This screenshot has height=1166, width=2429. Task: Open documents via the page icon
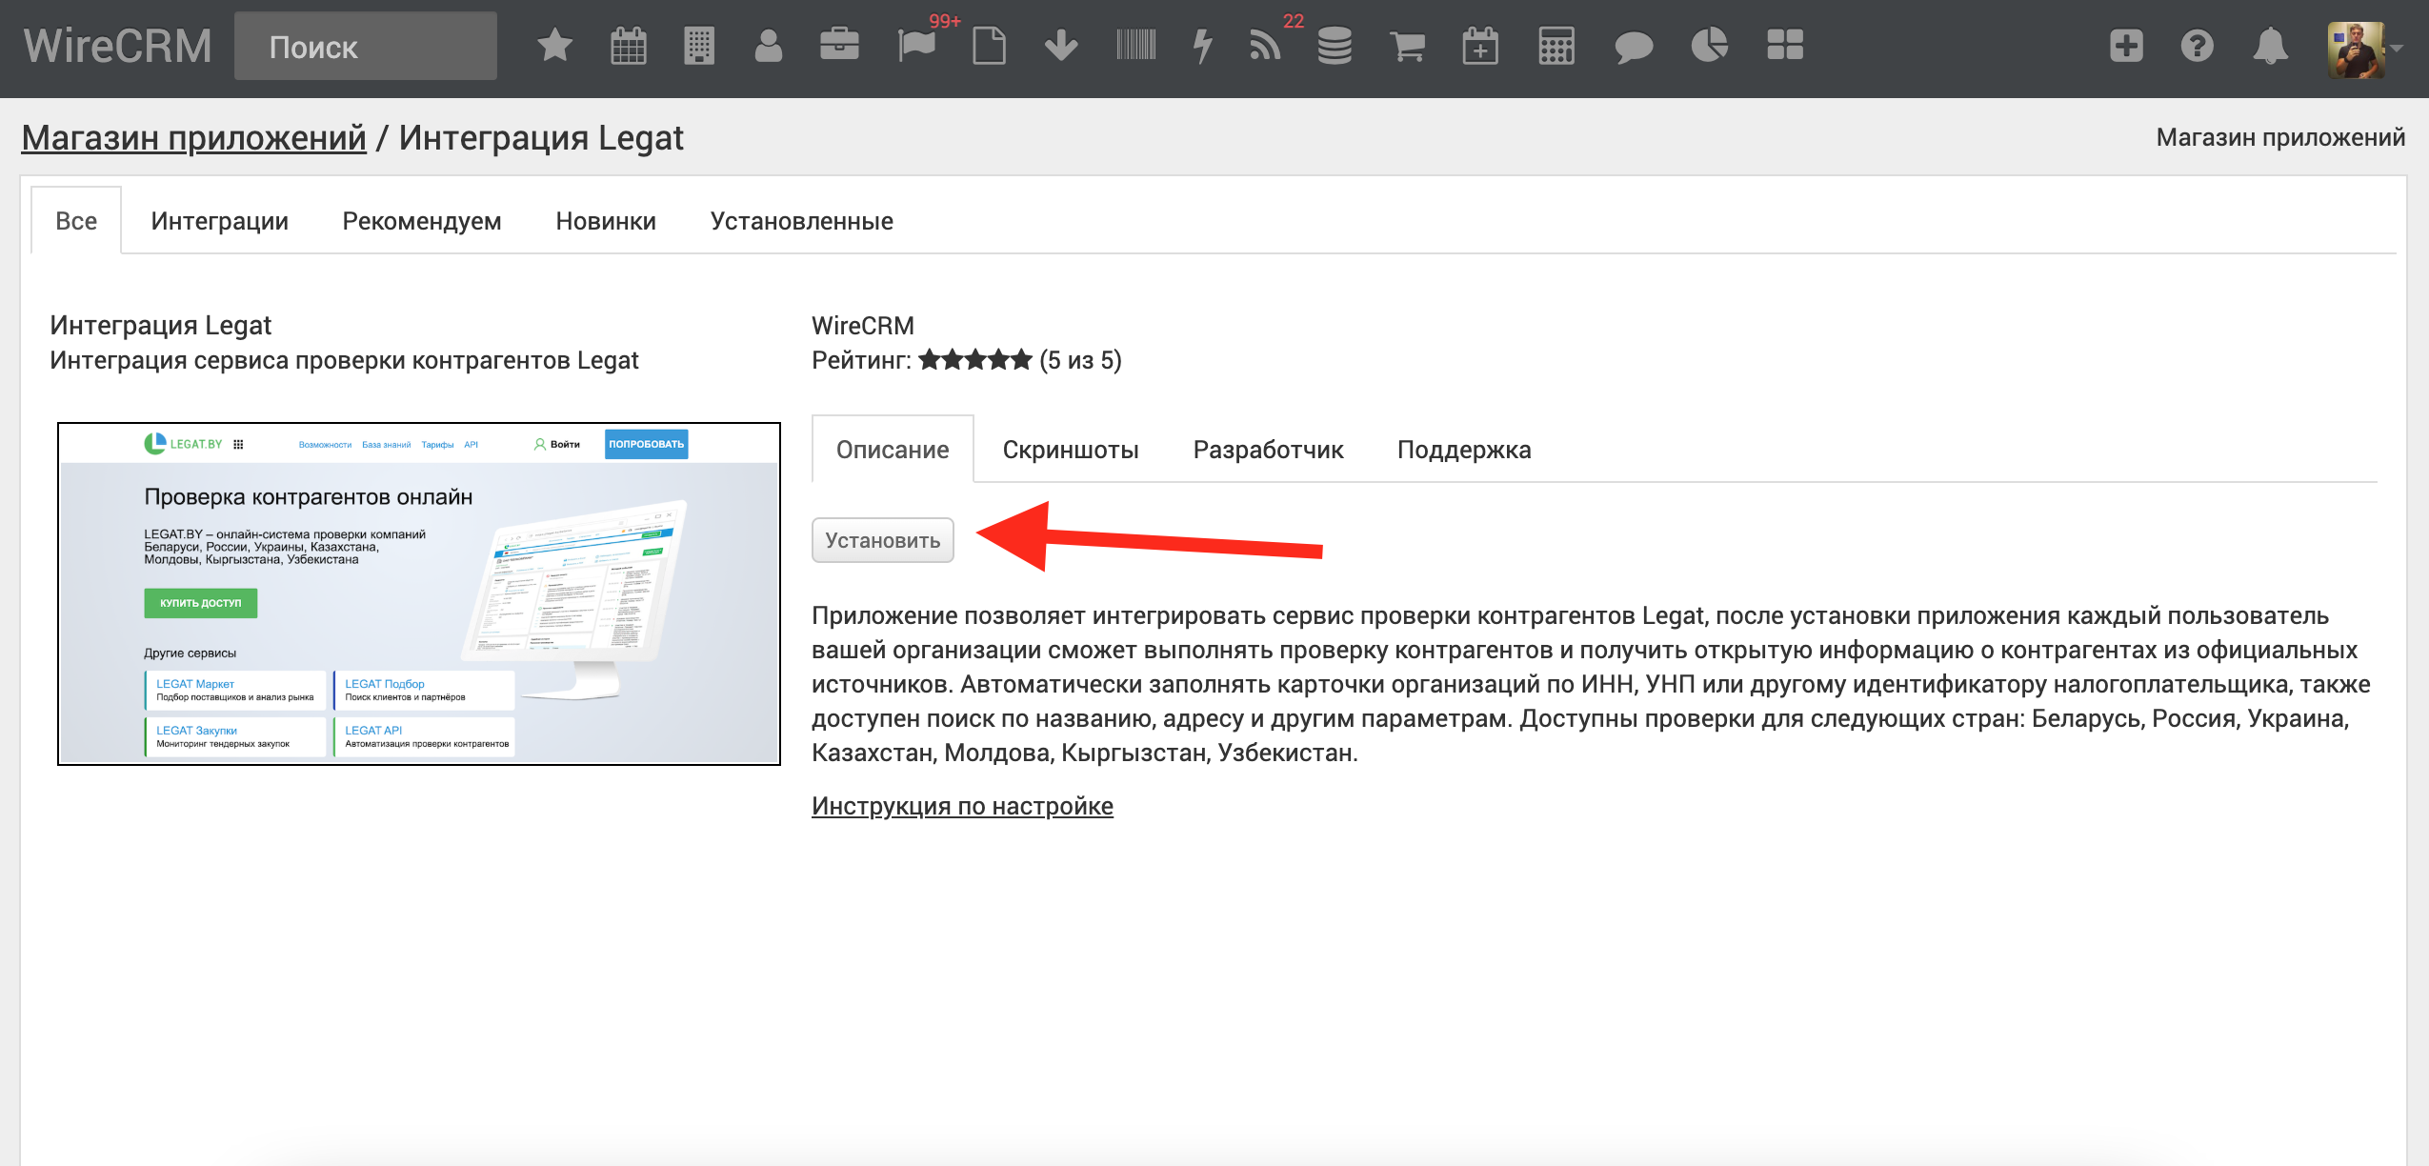(989, 45)
